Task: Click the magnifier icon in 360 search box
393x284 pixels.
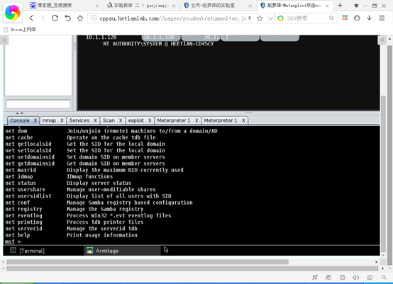Action: pyautogui.click(x=331, y=18)
